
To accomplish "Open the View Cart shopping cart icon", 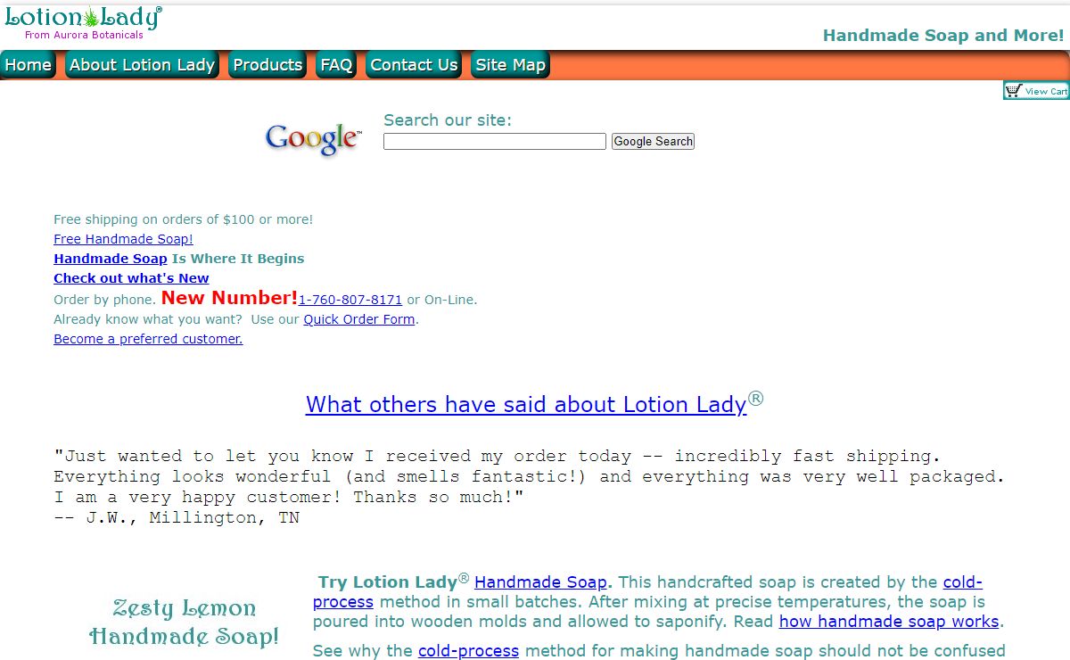I will 1036,91.
